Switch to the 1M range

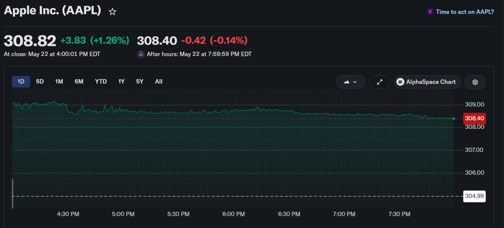59,81
